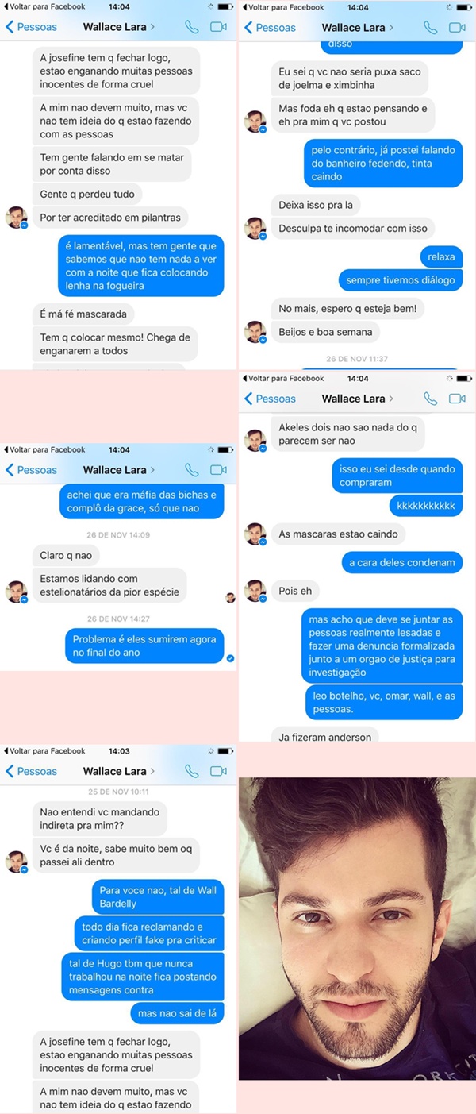Start video call in the 14:03 screenshot

(x=218, y=771)
